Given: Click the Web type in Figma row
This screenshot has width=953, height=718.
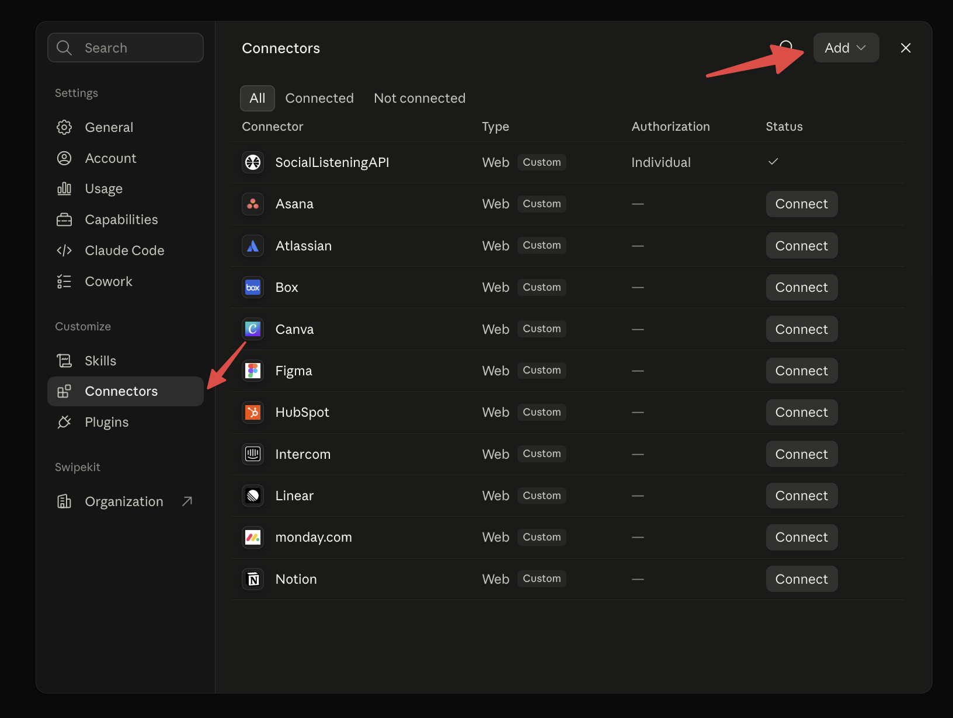Looking at the screenshot, I should [x=496, y=371].
